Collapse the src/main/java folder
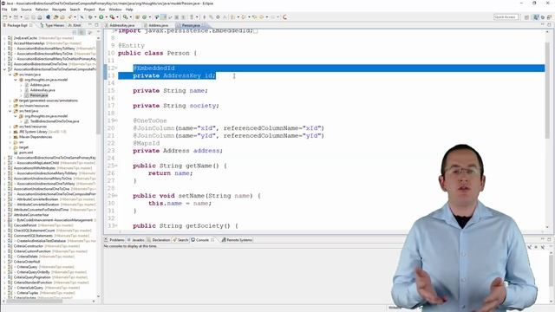This screenshot has height=312, width=555. (10, 75)
